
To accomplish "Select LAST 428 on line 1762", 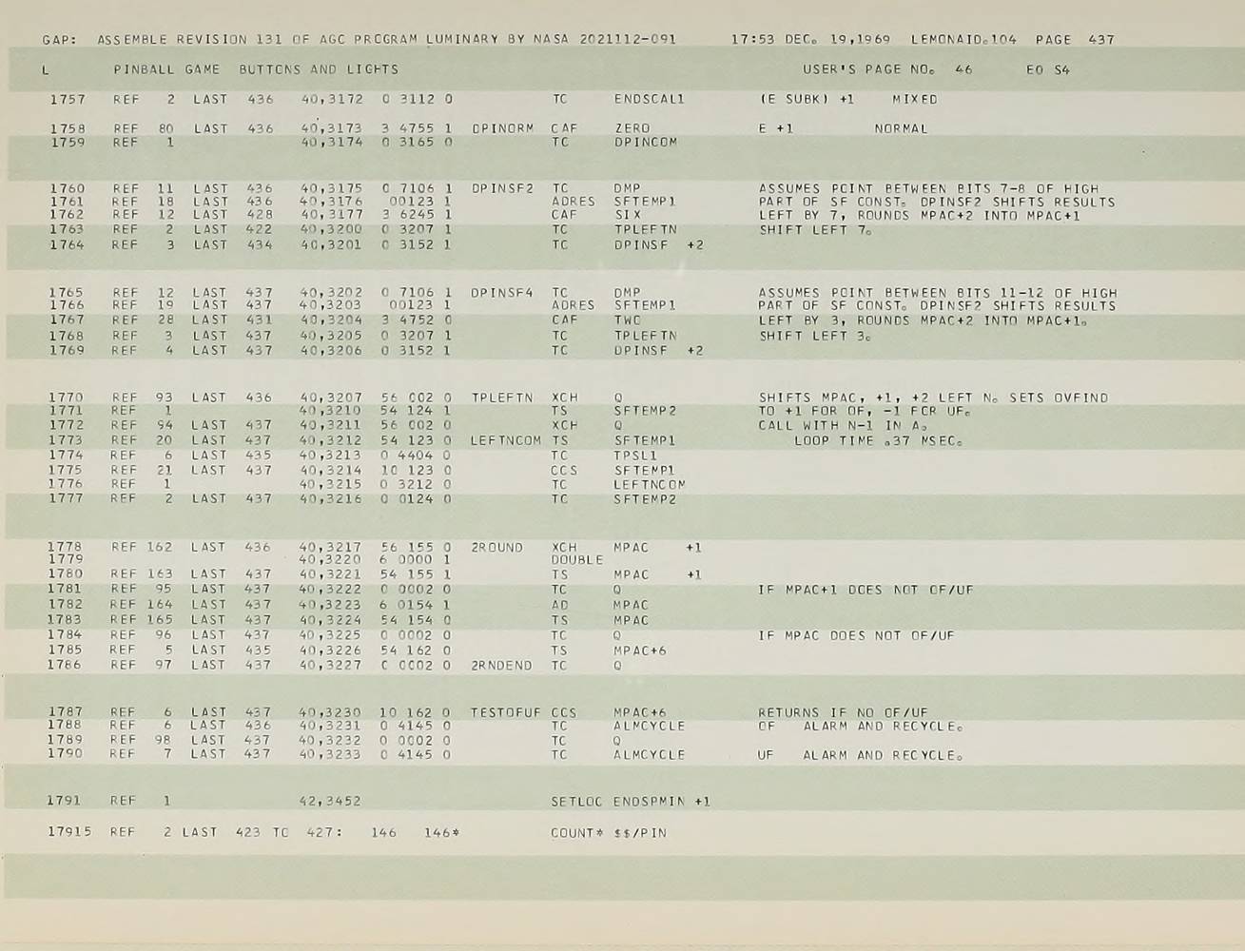I will (233, 216).
